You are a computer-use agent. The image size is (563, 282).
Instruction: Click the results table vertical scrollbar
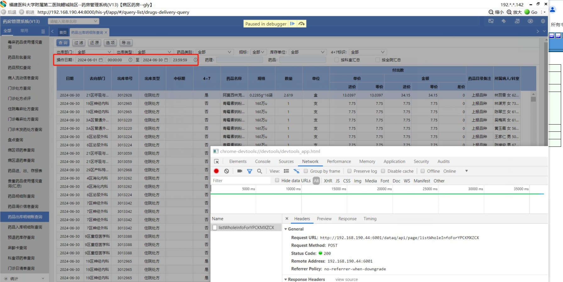coord(533,99)
